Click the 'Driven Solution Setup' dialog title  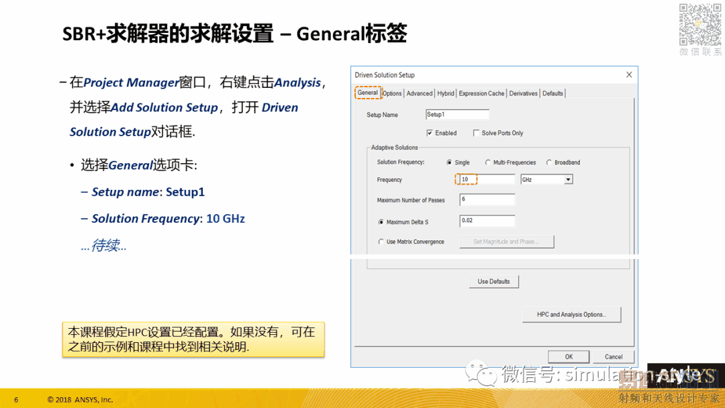[x=385, y=75]
